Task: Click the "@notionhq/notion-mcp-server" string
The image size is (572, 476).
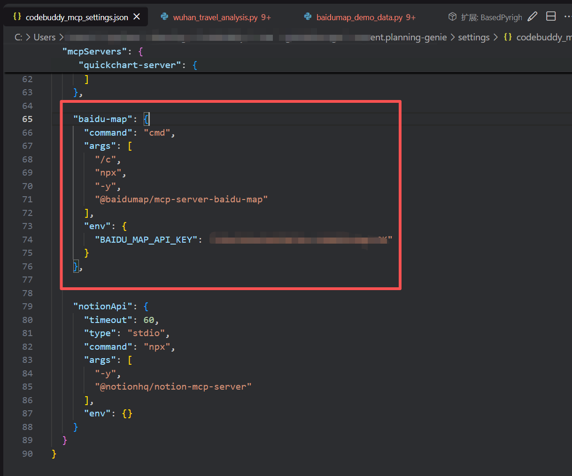Action: pyautogui.click(x=173, y=387)
